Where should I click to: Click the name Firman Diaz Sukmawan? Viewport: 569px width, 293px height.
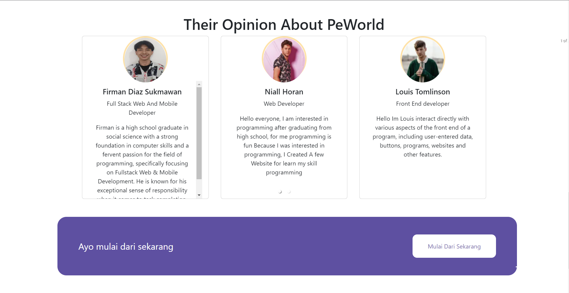click(x=142, y=92)
